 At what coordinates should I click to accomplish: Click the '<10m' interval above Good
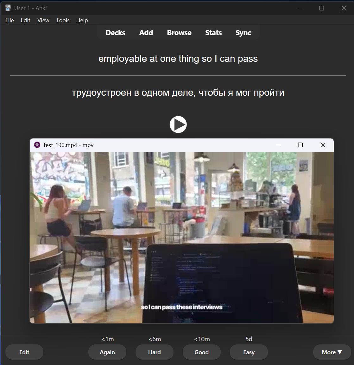point(202,339)
